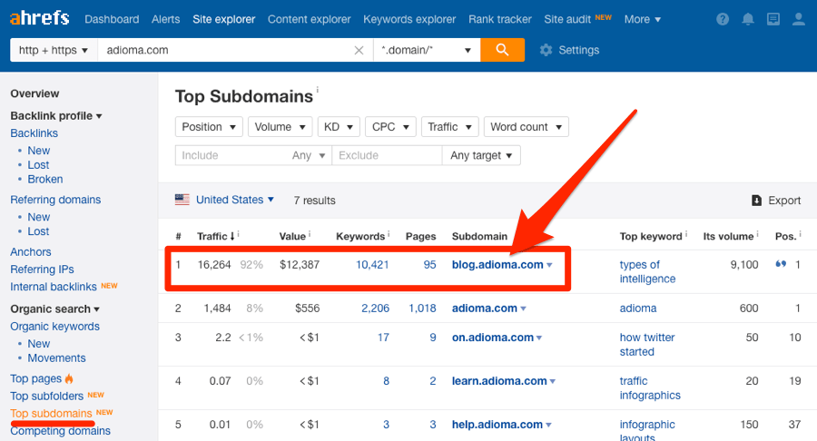
Task: Open the news messages icon
Action: pos(773,19)
